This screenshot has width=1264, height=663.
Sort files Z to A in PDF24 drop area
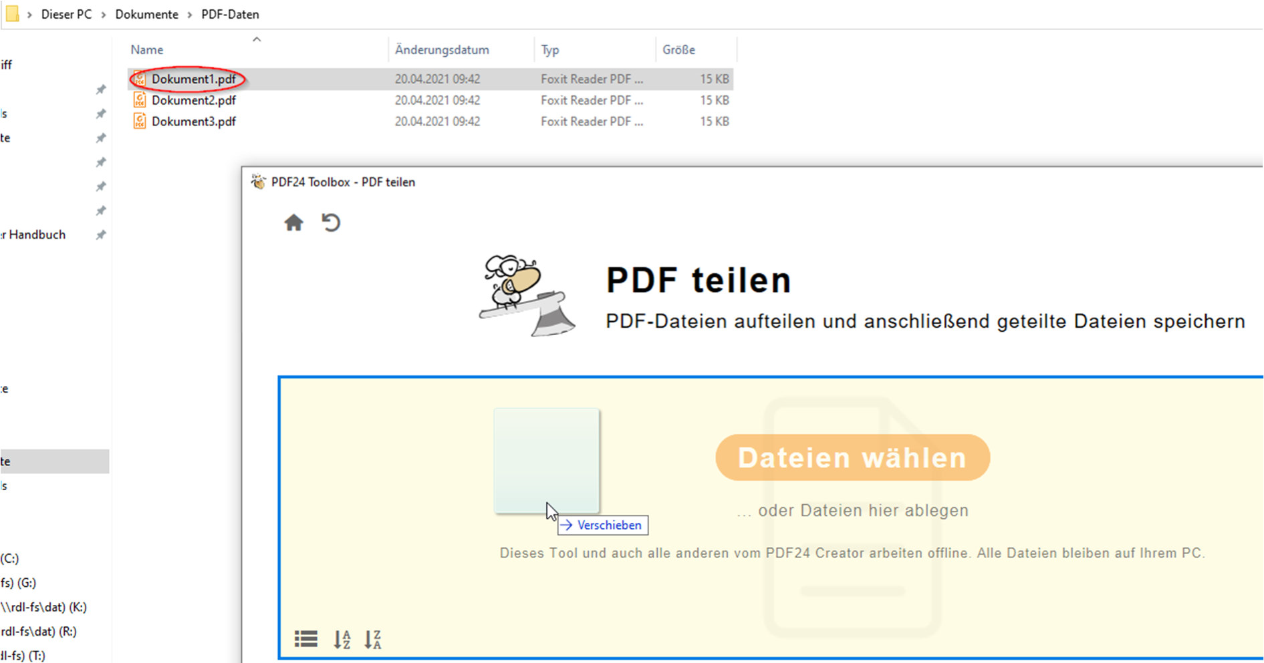pos(374,639)
